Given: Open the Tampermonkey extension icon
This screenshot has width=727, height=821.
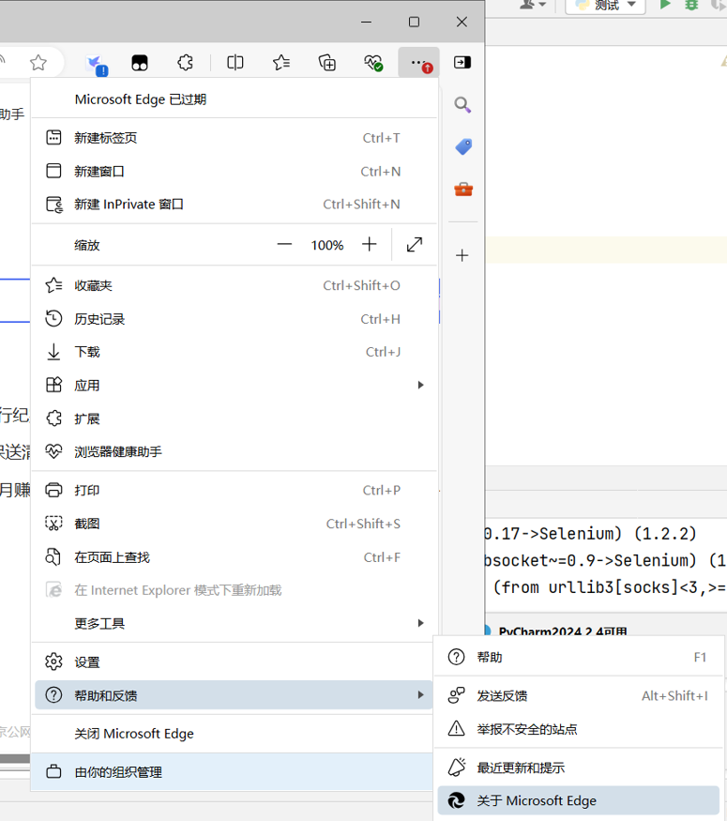Looking at the screenshot, I should coord(139,63).
